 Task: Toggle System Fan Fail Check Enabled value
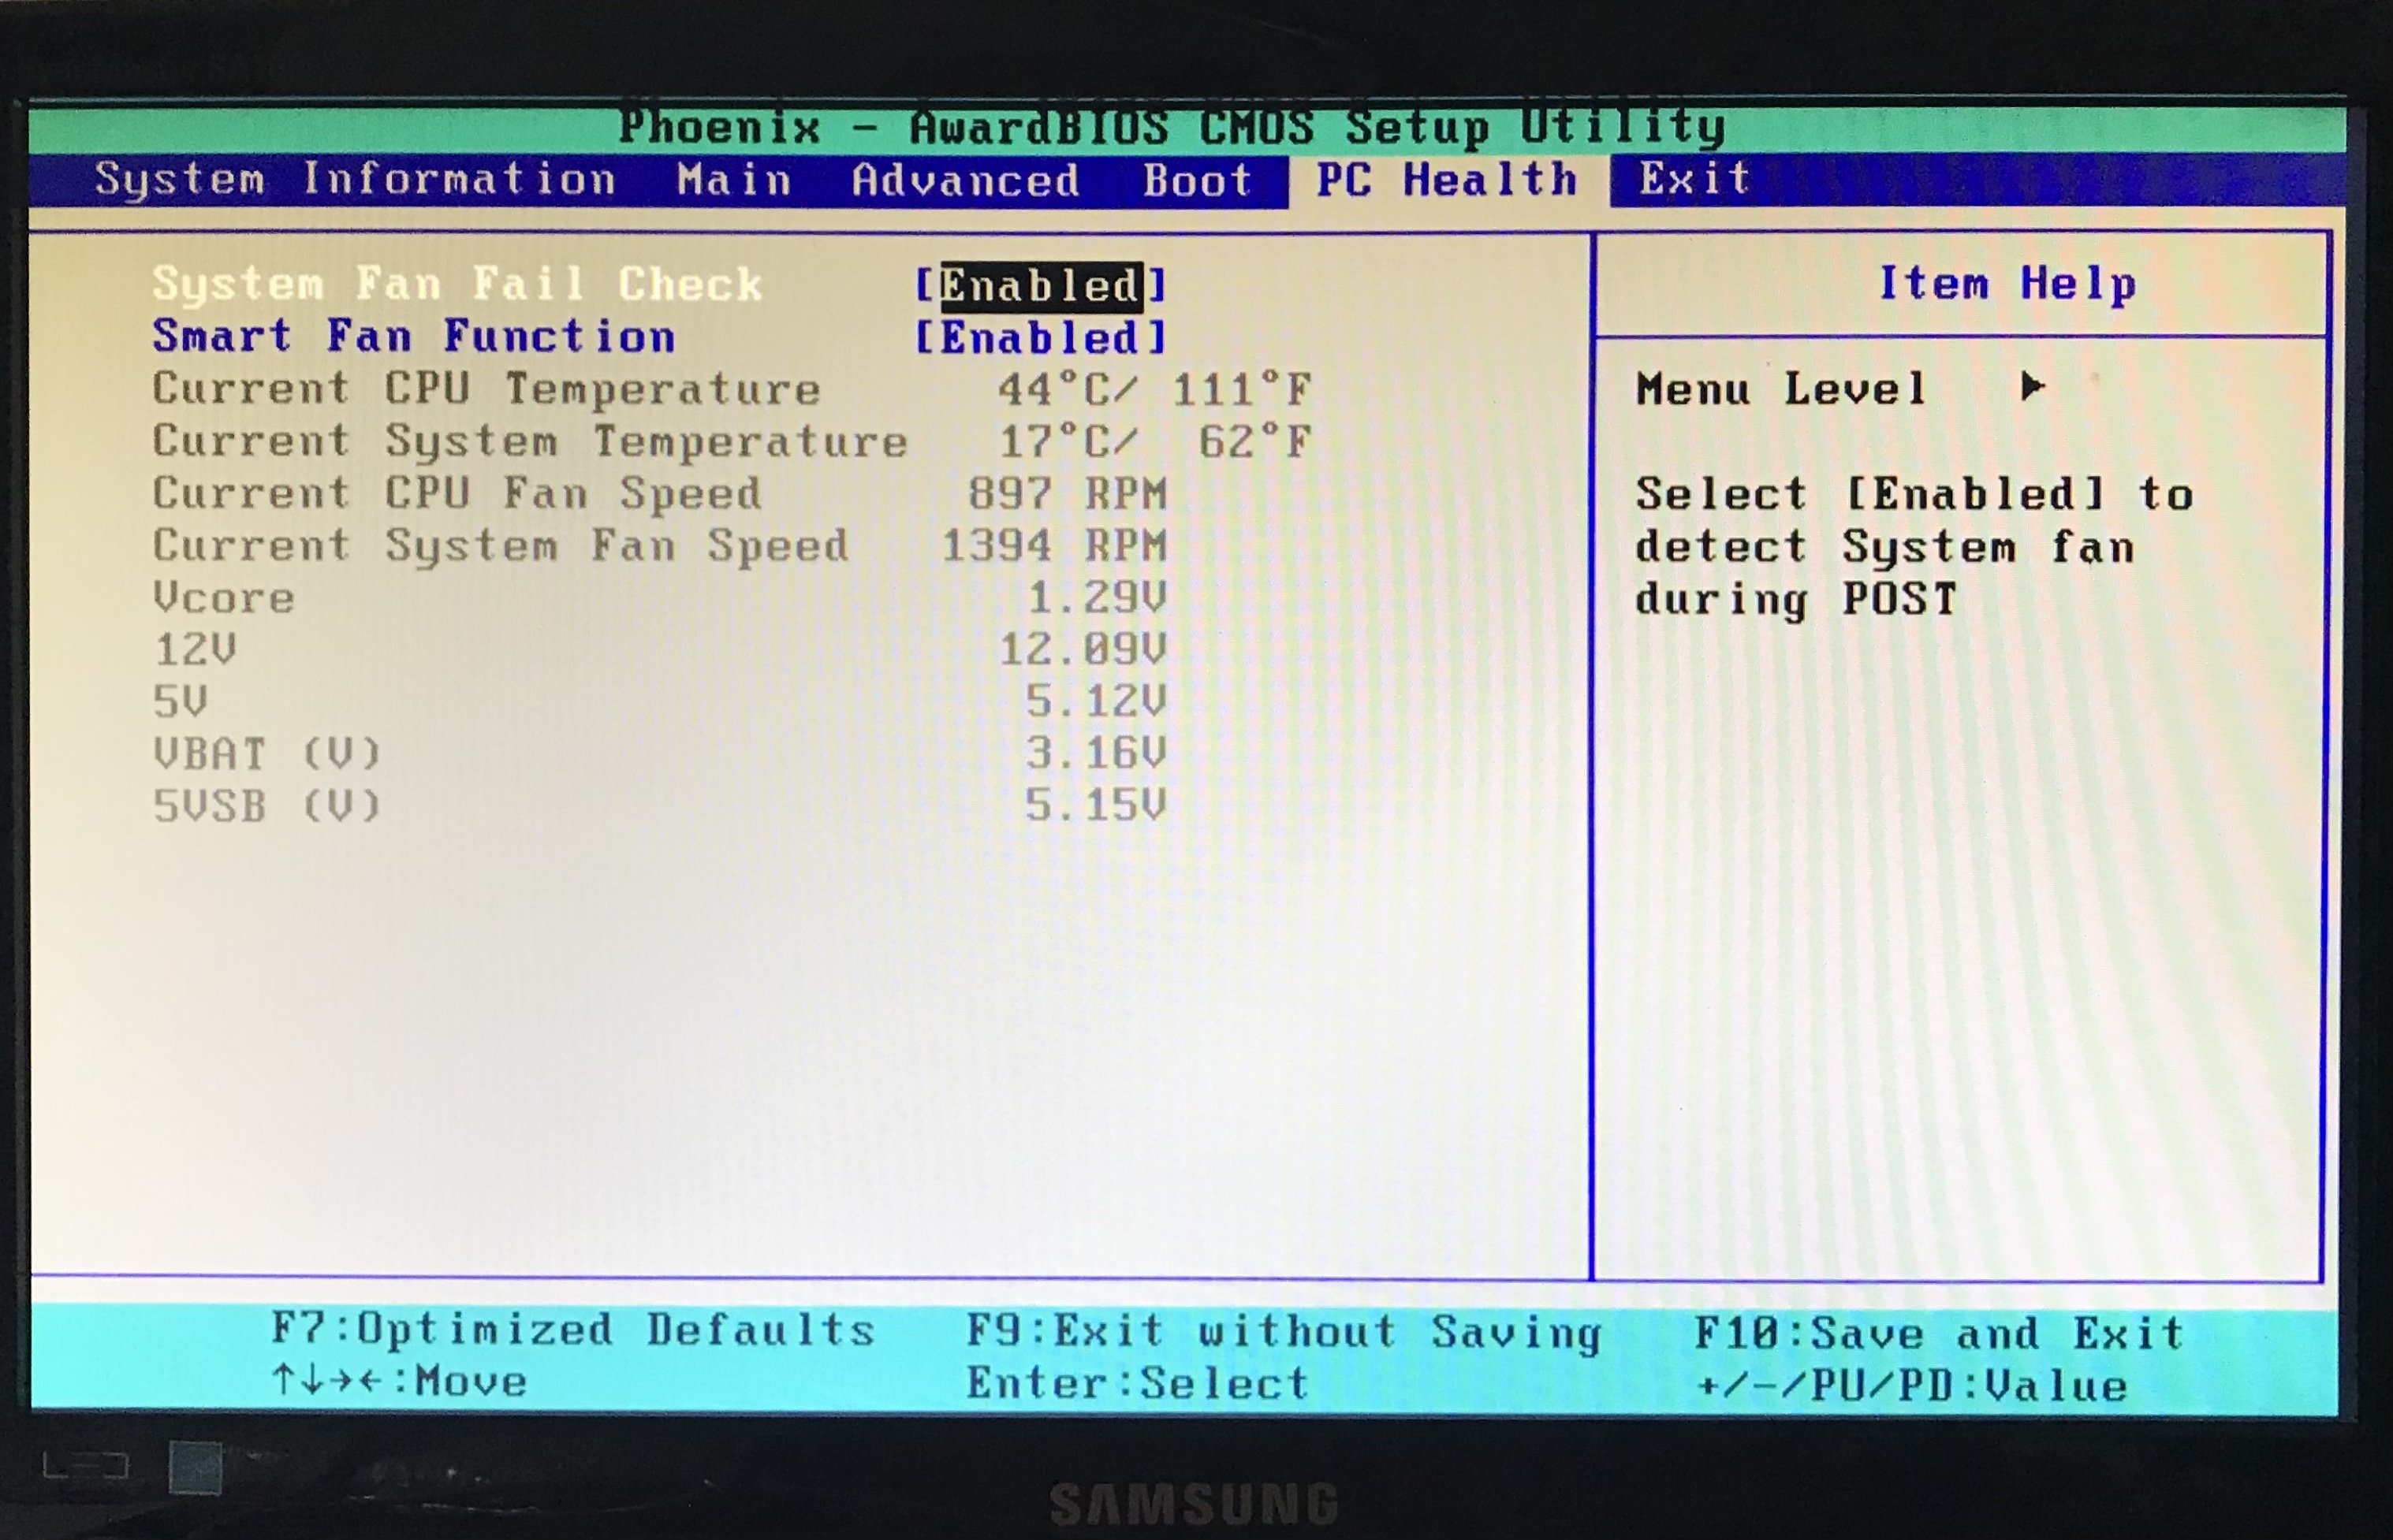point(1041,286)
